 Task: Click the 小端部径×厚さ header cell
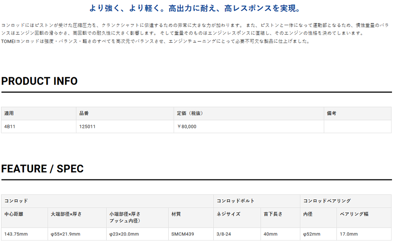point(137,217)
